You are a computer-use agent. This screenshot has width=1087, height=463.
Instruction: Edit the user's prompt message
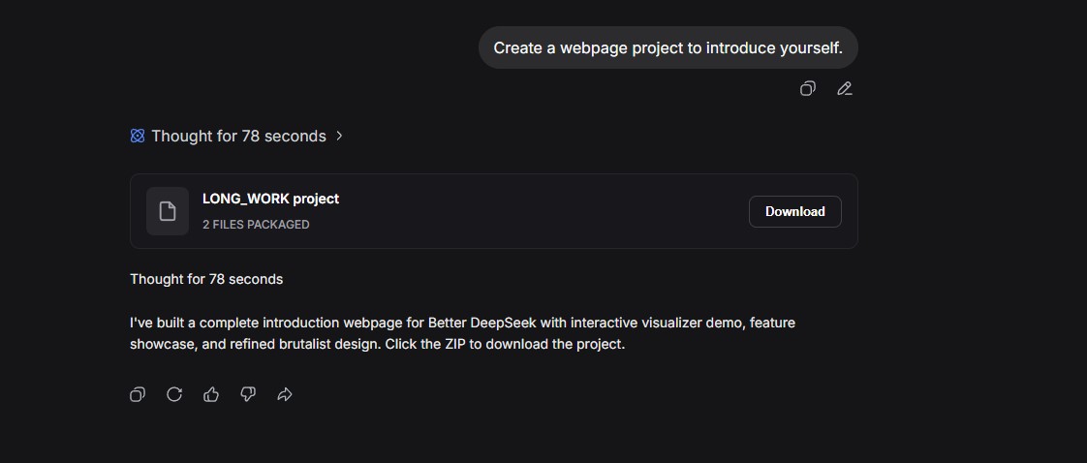pyautogui.click(x=844, y=89)
